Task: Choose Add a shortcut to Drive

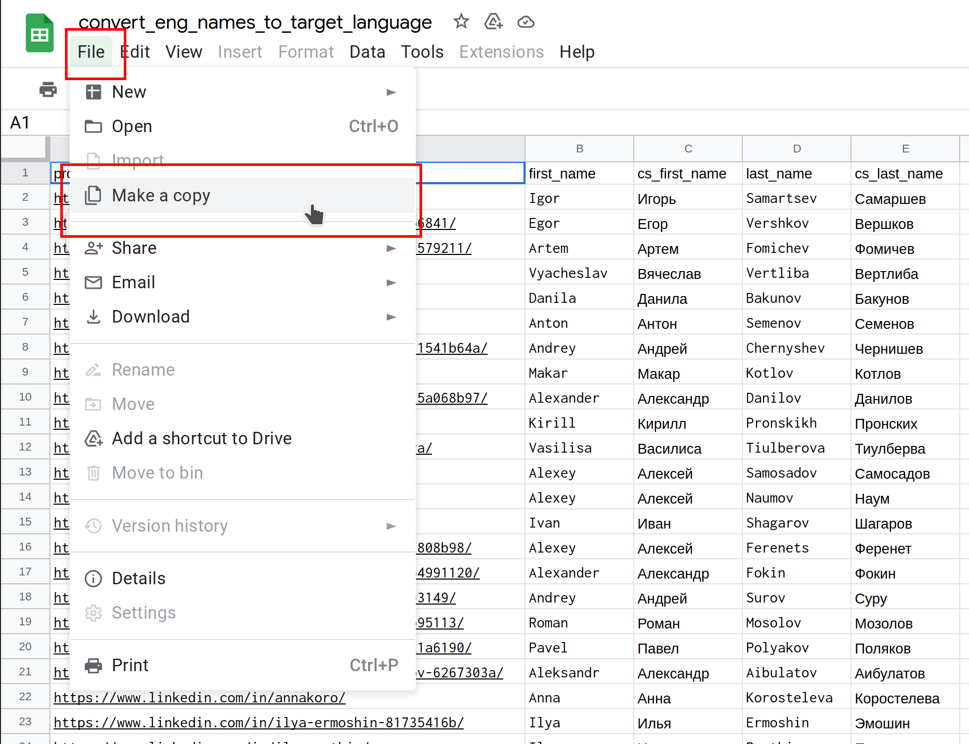Action: point(202,439)
